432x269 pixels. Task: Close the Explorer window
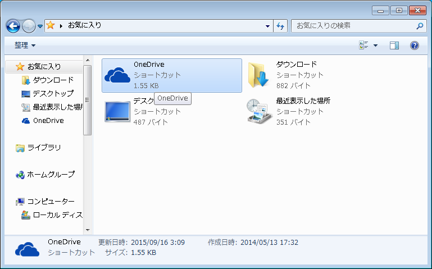417,11
